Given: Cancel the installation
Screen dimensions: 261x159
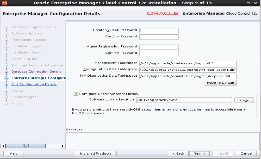Looking at the screenshot, I should 246,154.
